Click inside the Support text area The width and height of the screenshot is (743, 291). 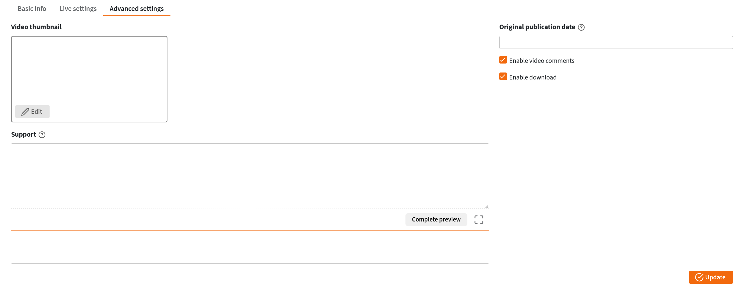250,173
